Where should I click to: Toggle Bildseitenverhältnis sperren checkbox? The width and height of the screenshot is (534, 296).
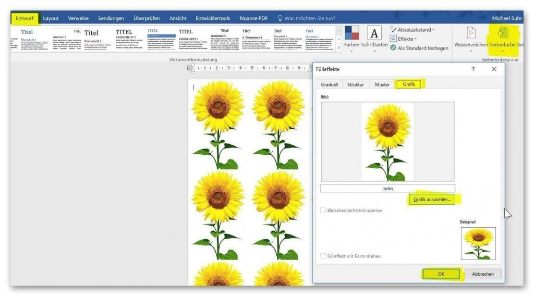tap(323, 210)
